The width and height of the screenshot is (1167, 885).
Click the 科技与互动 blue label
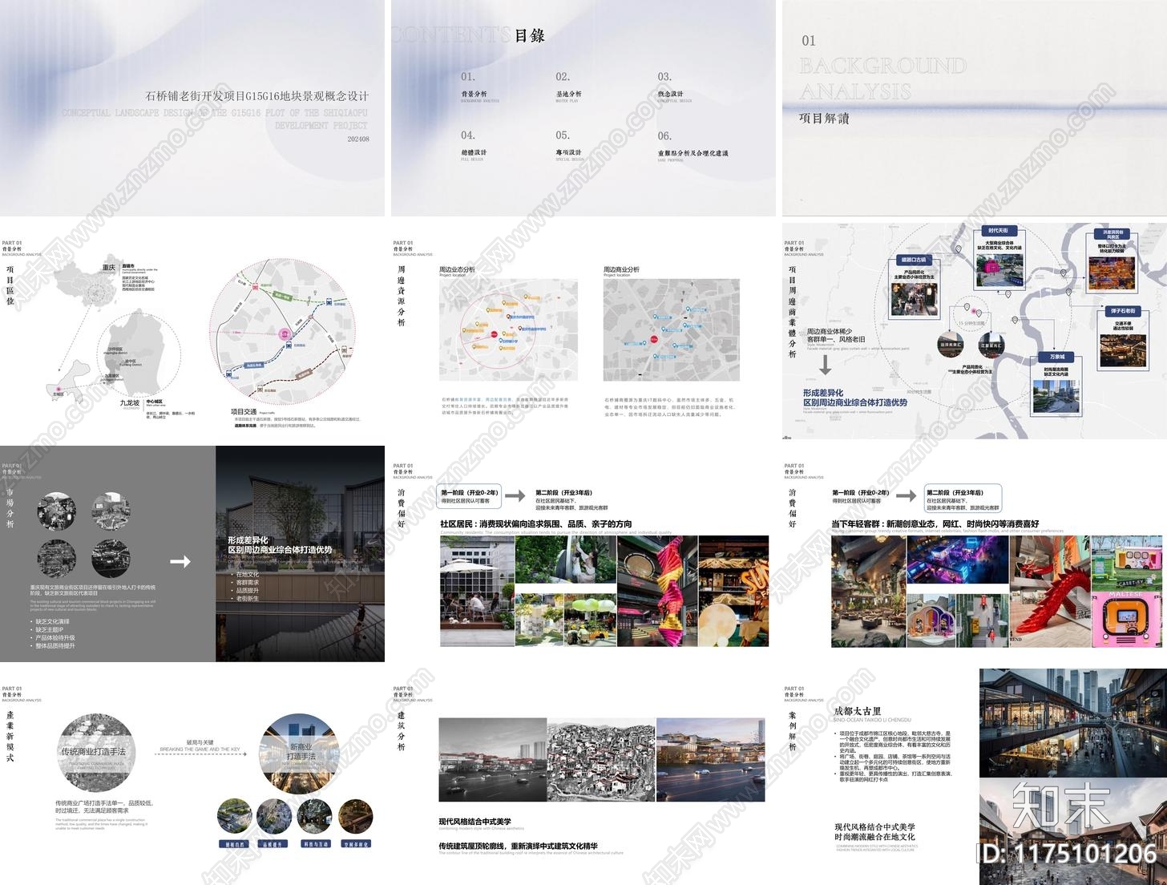[315, 844]
